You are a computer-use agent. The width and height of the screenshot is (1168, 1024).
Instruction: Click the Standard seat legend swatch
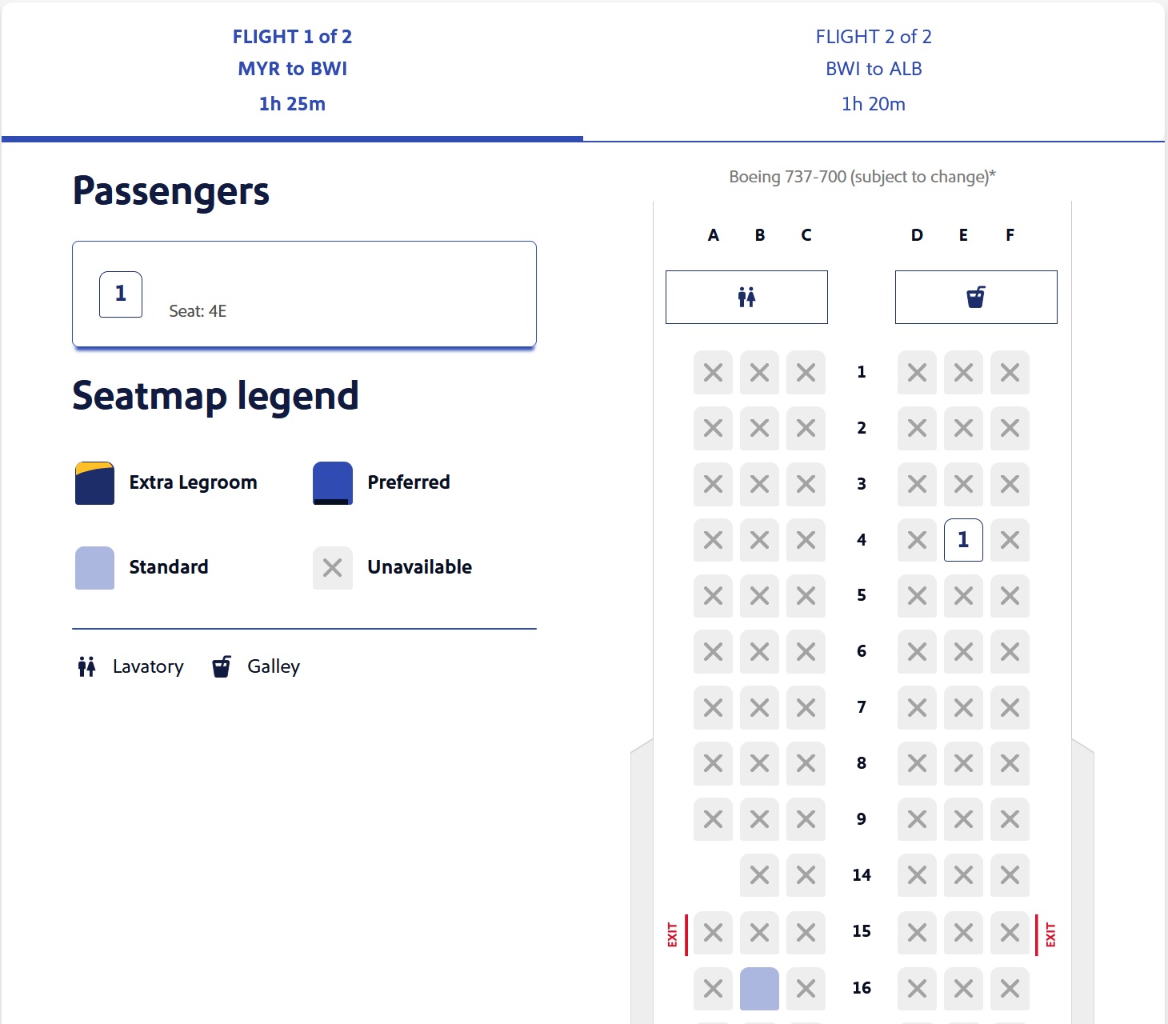pyautogui.click(x=94, y=568)
